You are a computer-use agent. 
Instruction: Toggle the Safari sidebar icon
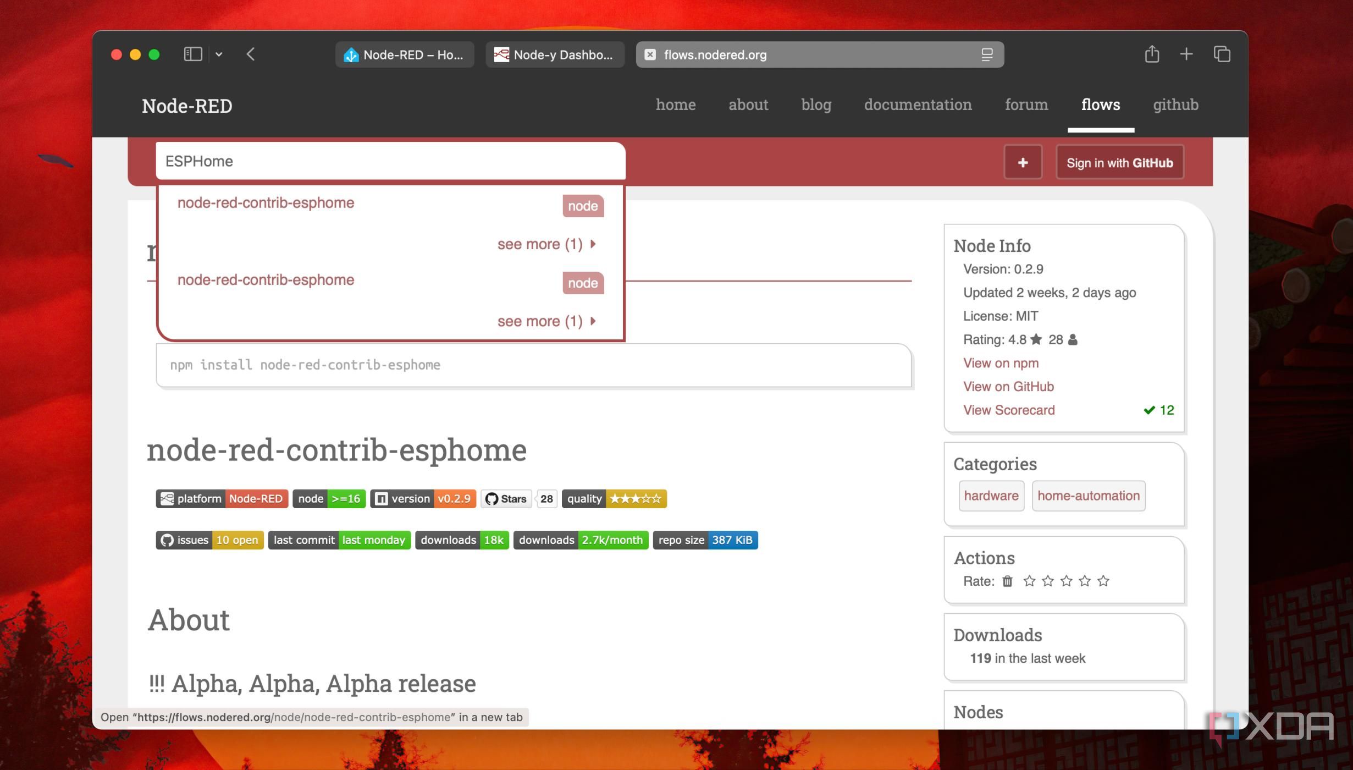(x=193, y=54)
